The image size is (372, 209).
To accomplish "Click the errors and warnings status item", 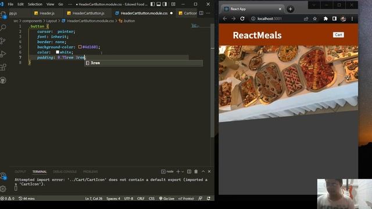I will coord(8,199).
